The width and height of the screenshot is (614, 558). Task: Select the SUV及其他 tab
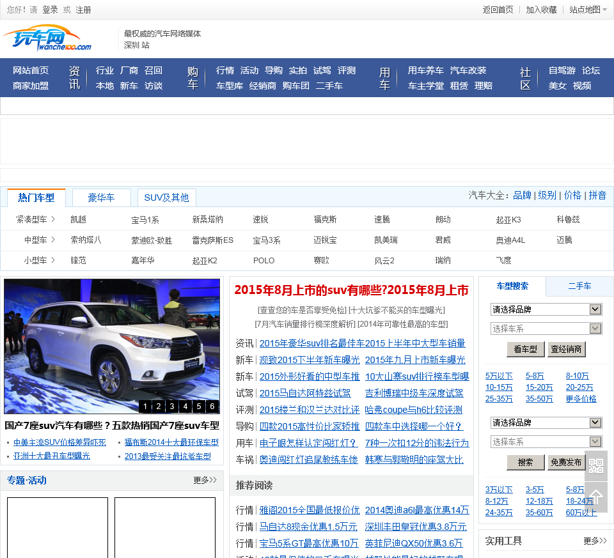pos(166,198)
